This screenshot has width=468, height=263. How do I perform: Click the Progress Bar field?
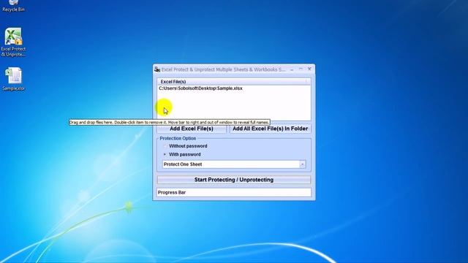click(x=234, y=192)
